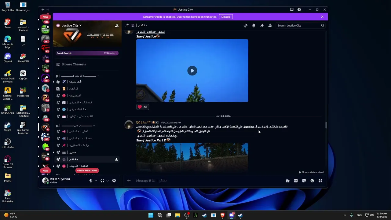Open the red car server with 49 badge

[x=46, y=49]
